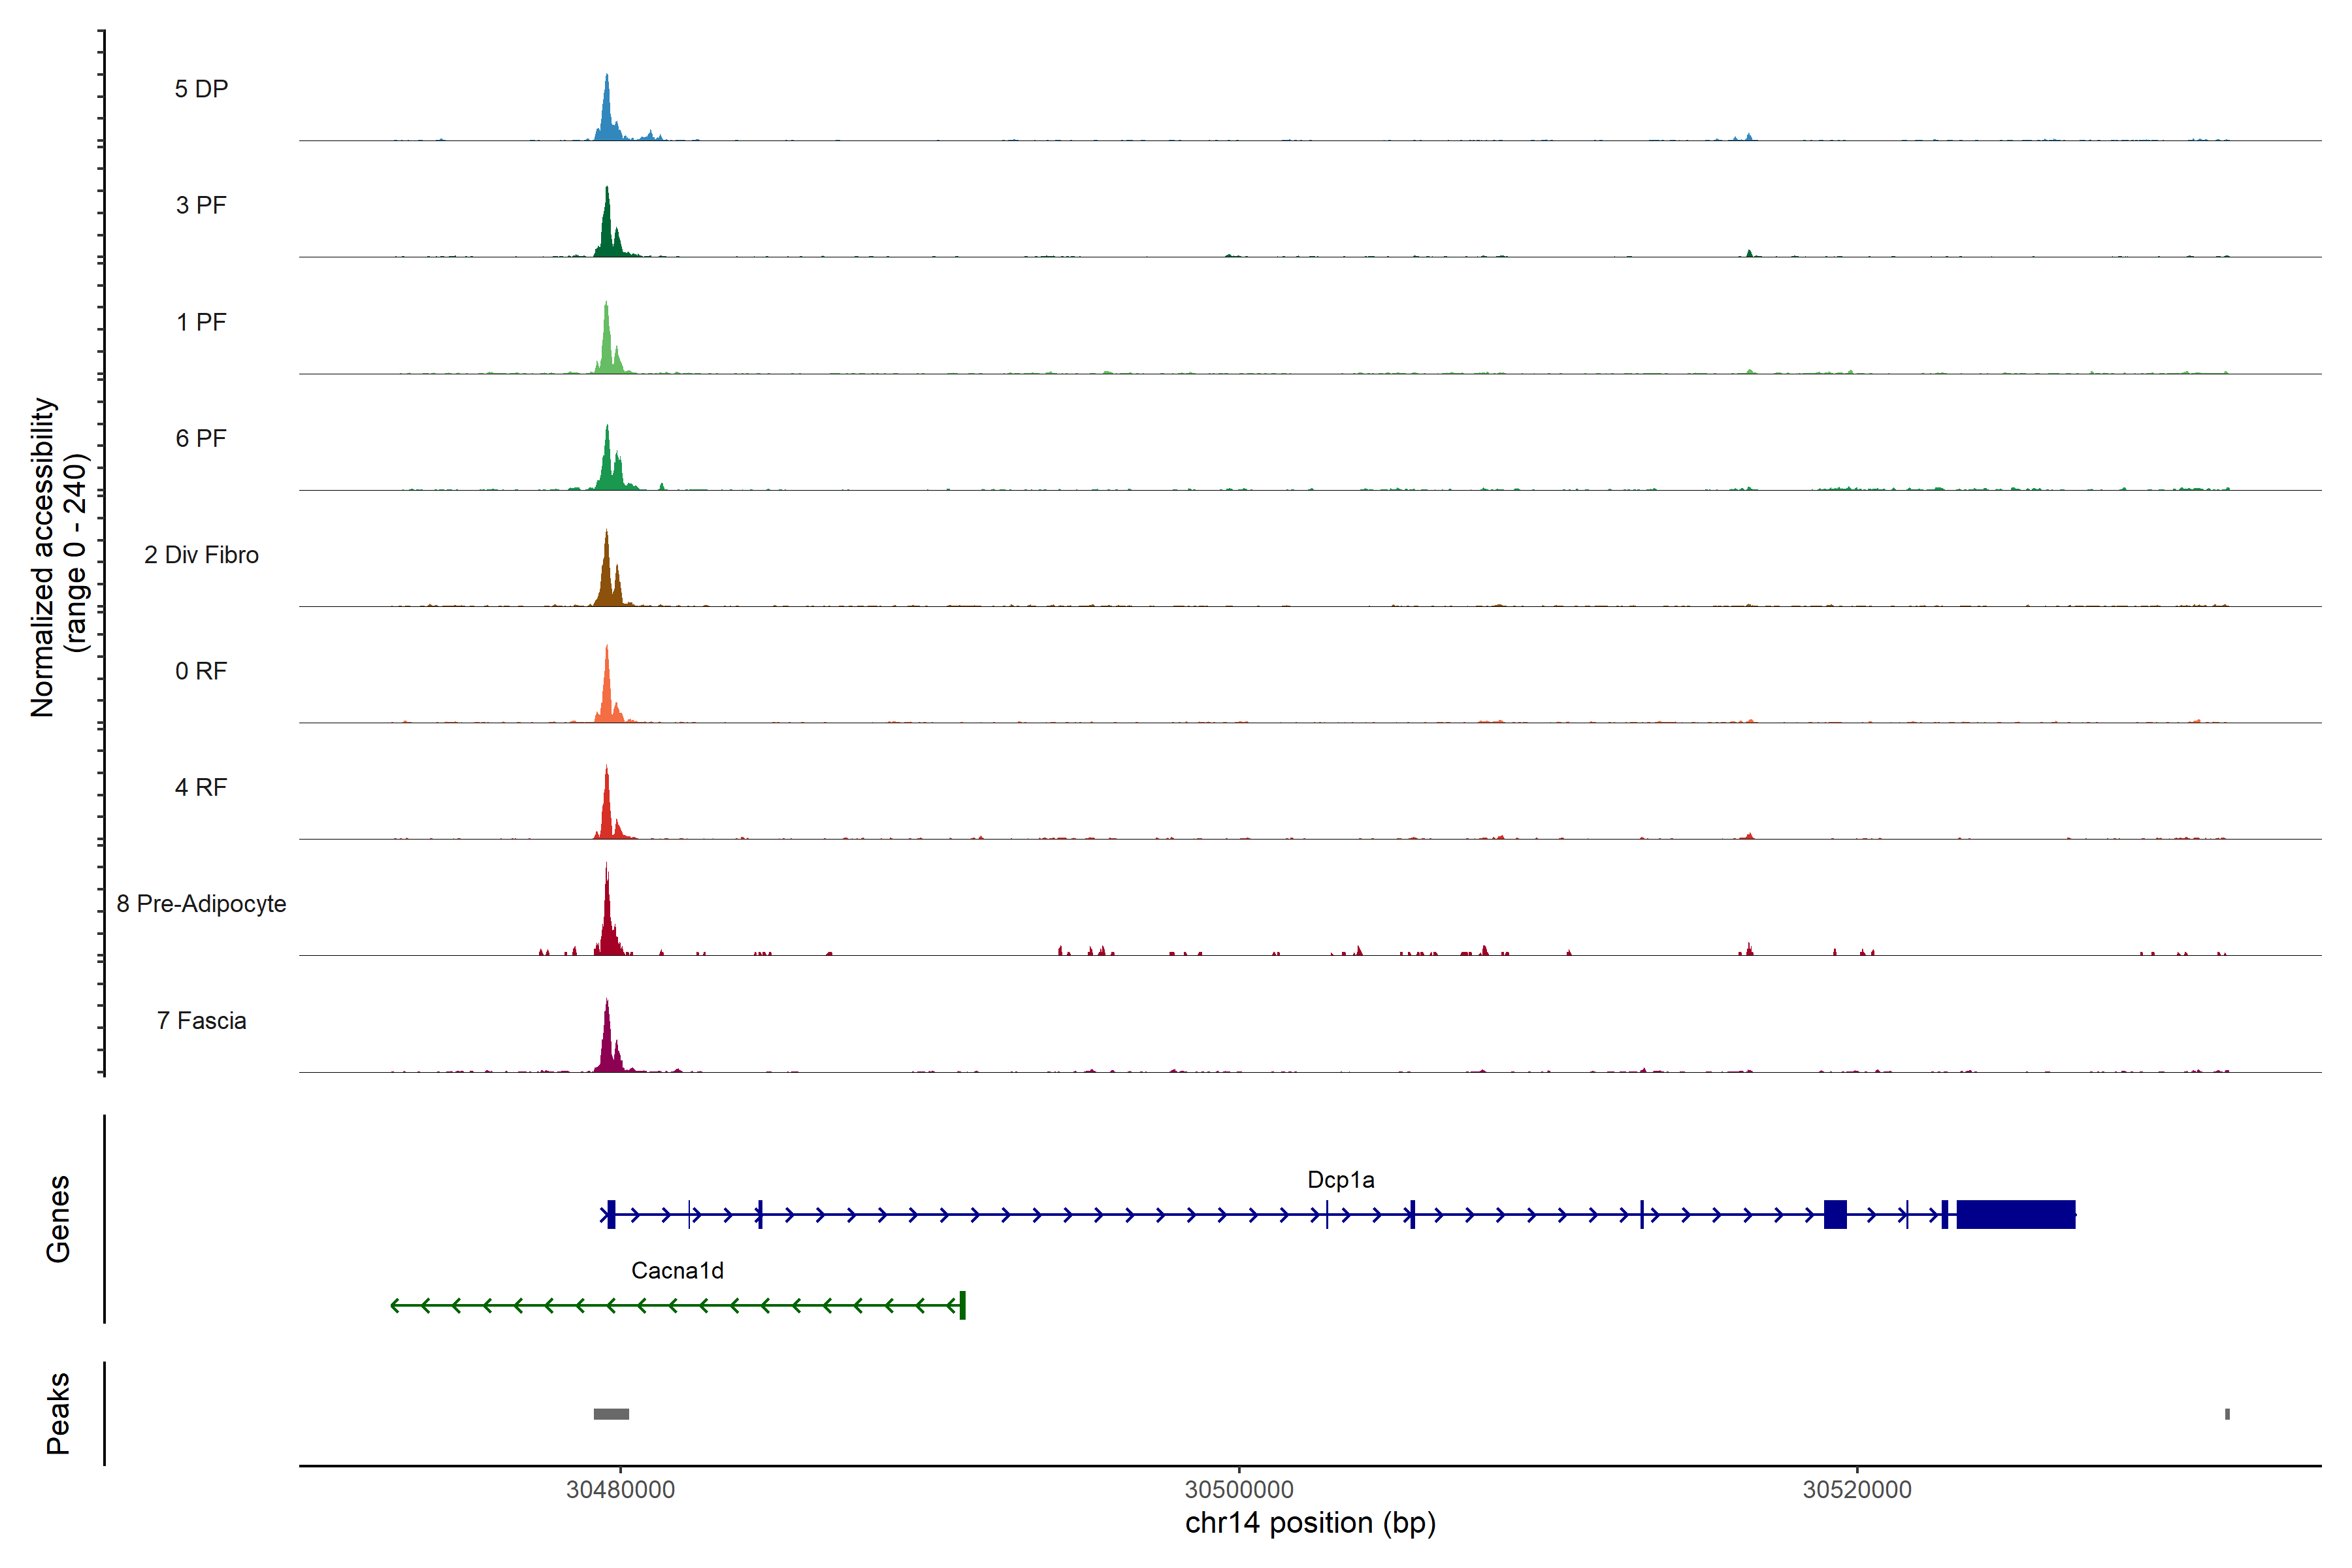The width and height of the screenshot is (2352, 1568).
Task: Click the large Dcp1a last exon block
Action: click(2015, 1214)
